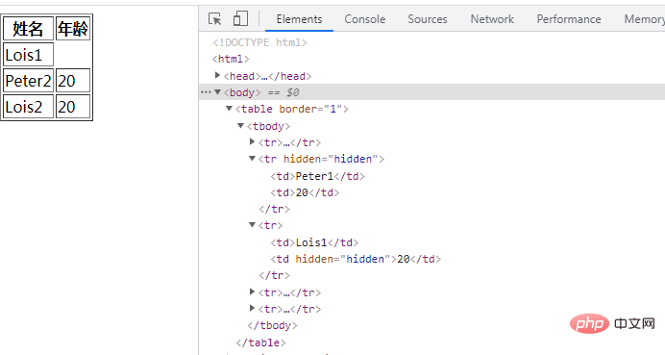Click the 20 cell in Peter2 row
Viewport: 665px width, 355px height.
tap(73, 80)
